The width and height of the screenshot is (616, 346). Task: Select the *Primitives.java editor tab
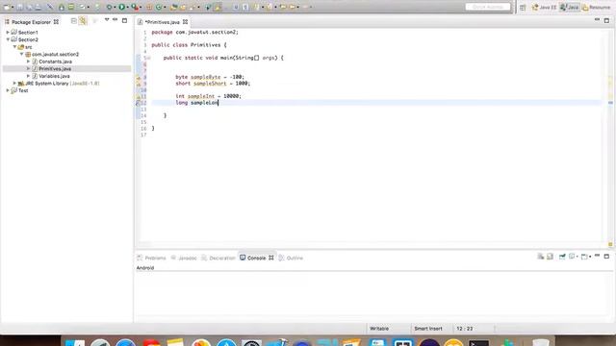click(x=162, y=22)
